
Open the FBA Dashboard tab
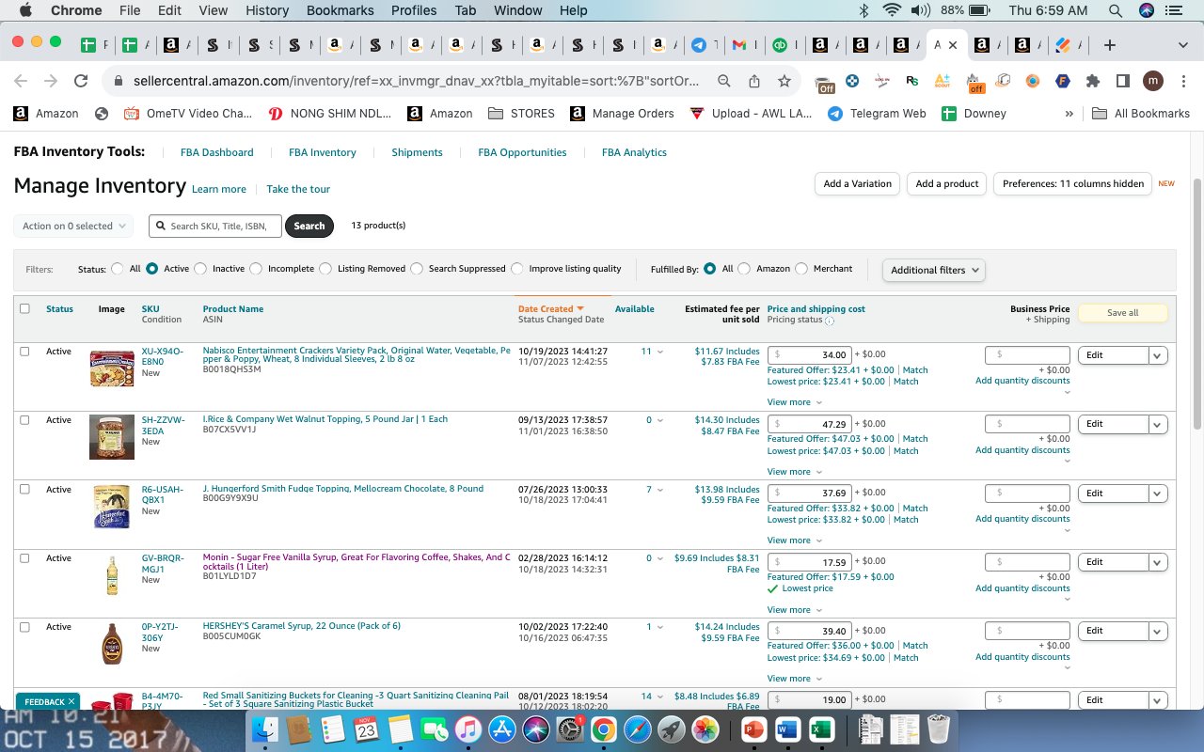click(216, 152)
